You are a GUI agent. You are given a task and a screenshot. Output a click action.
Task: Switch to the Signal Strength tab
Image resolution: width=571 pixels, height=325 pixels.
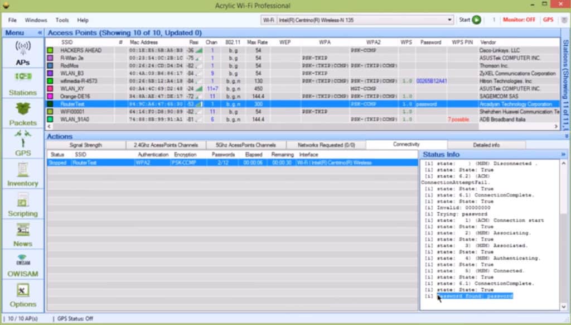coord(85,145)
